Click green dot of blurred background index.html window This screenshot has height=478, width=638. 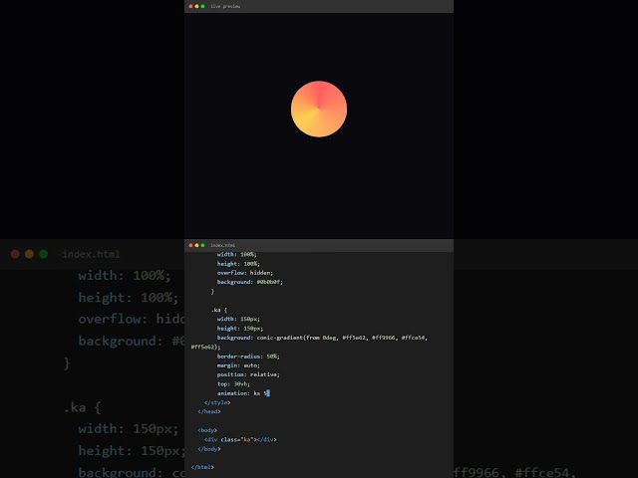pyautogui.click(x=44, y=255)
